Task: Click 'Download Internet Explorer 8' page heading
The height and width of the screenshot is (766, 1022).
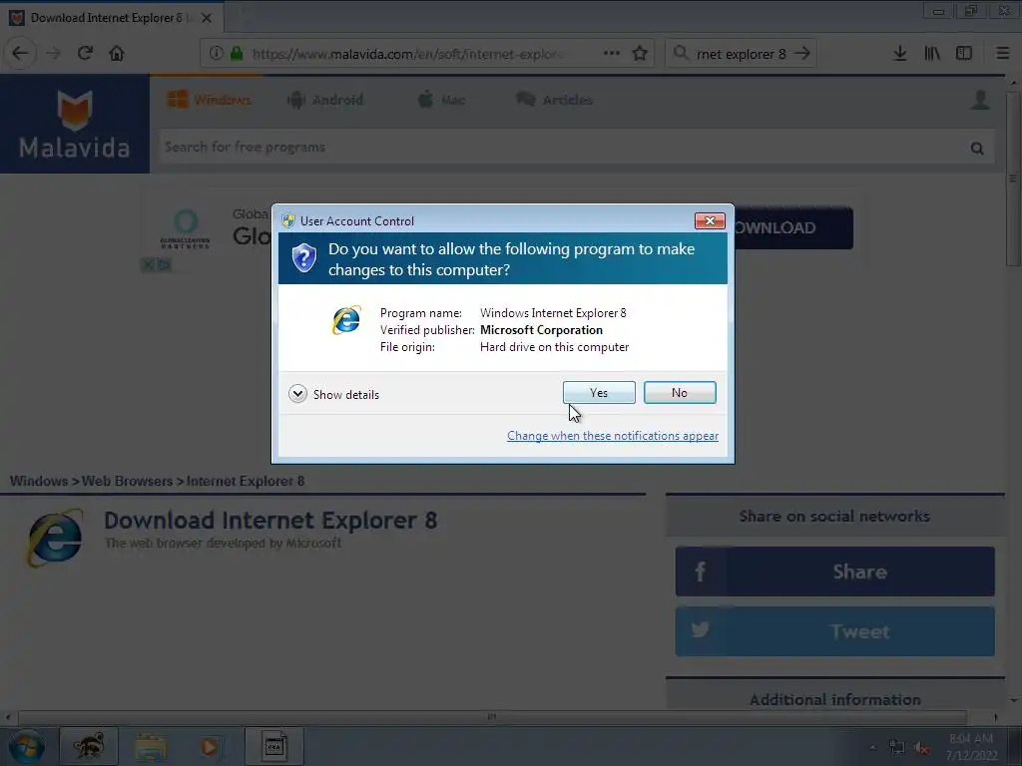Action: (270, 520)
